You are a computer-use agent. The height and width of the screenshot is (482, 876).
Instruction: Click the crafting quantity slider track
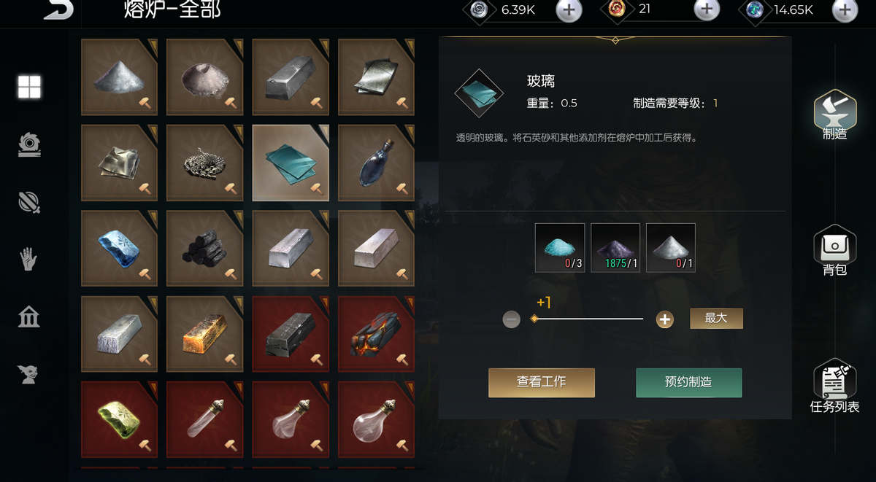588,319
